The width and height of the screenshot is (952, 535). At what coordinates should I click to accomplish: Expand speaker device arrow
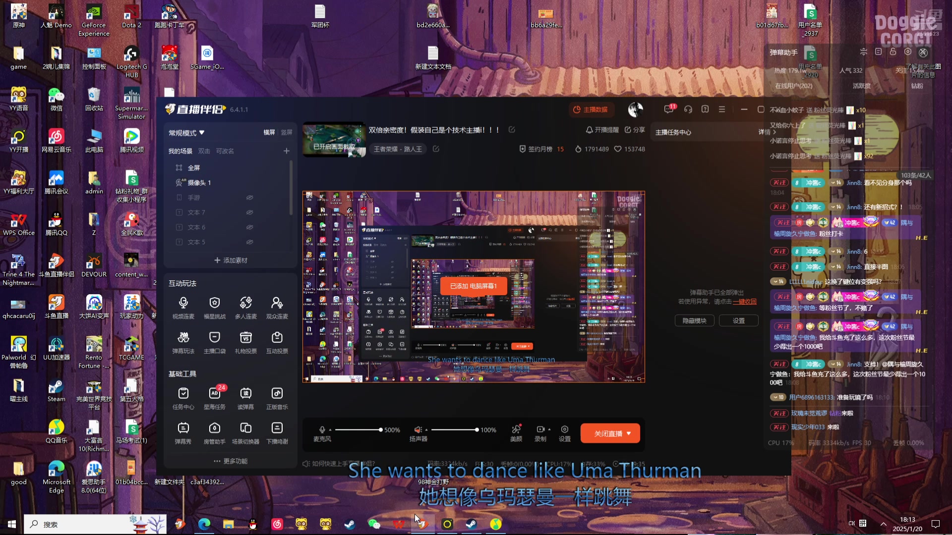click(x=426, y=430)
